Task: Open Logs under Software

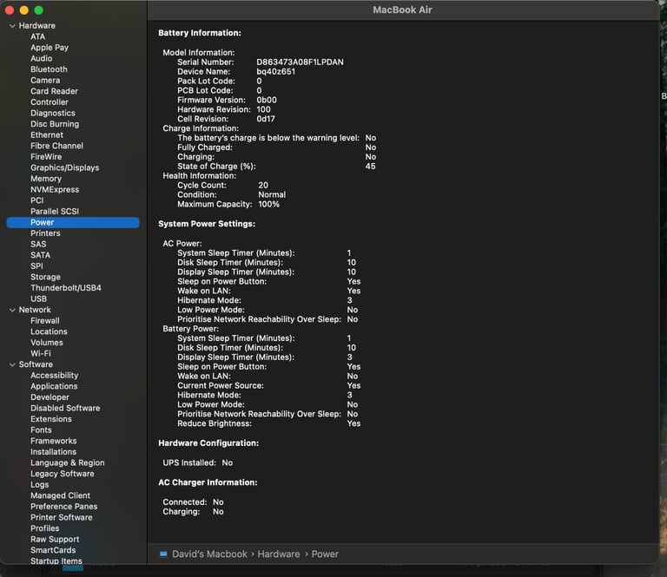Action: [40, 485]
